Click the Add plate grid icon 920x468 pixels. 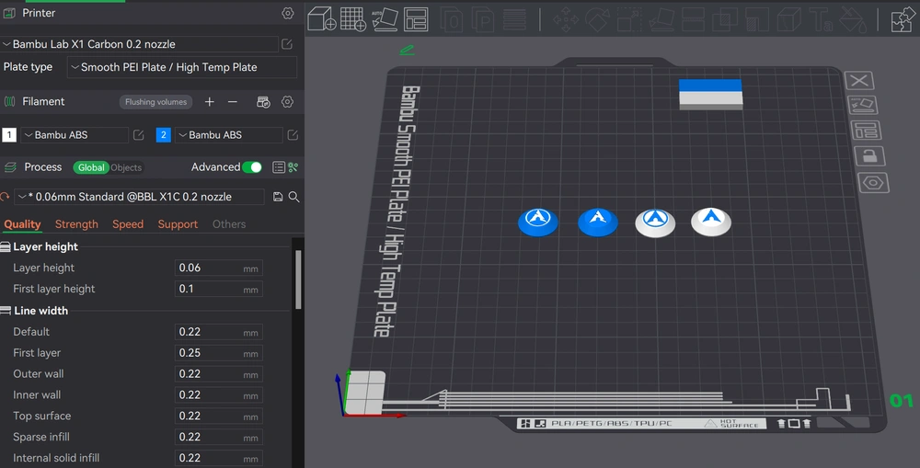[x=352, y=18]
